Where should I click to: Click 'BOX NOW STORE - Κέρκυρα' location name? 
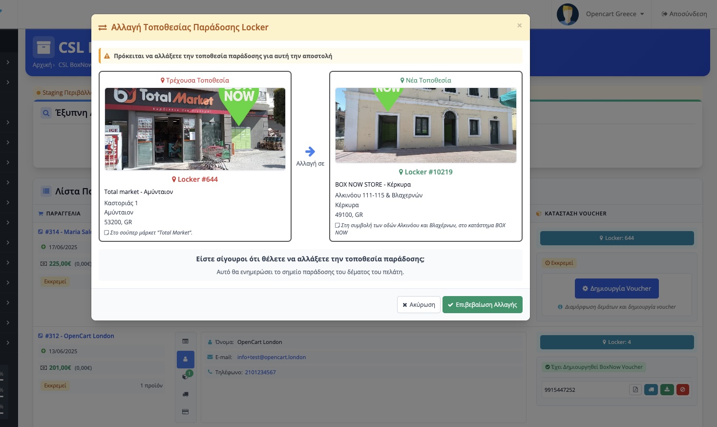point(373,185)
